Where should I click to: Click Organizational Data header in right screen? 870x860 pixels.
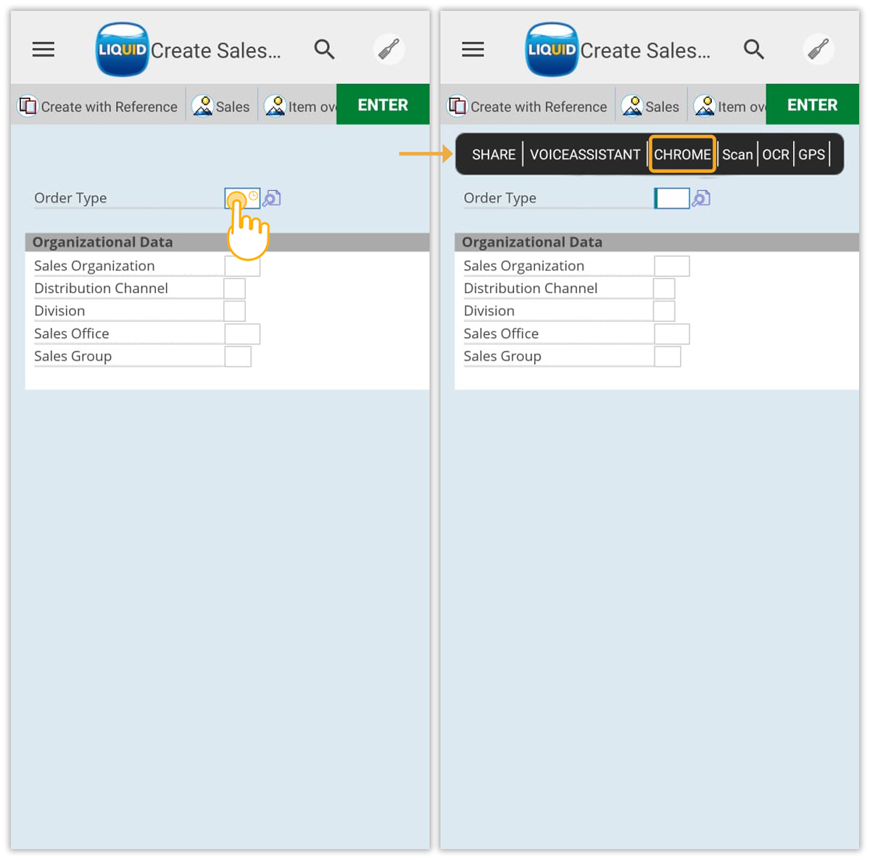coord(657,242)
